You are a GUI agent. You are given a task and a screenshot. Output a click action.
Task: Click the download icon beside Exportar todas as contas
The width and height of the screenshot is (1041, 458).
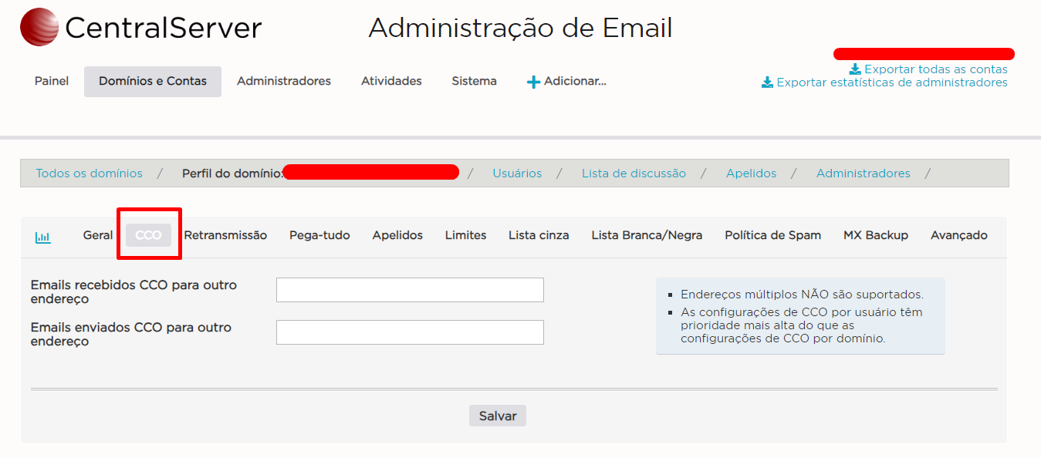[855, 69]
